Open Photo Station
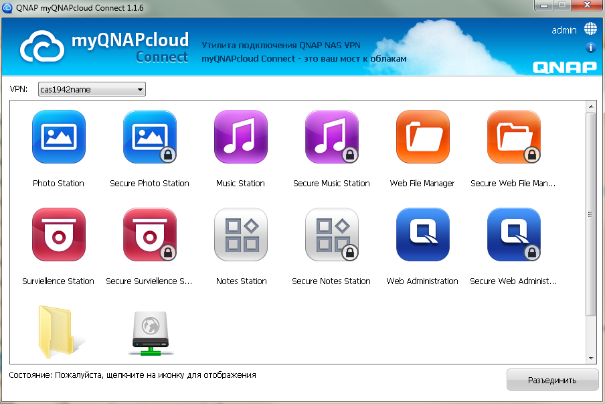 tap(59, 137)
